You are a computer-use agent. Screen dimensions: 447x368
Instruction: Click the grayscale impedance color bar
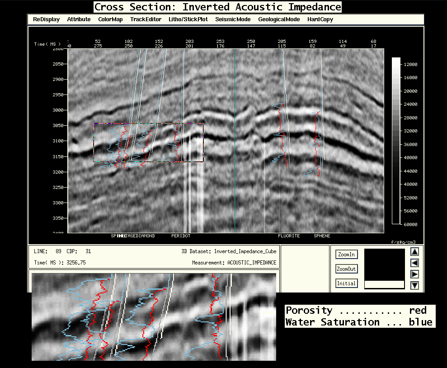(x=396, y=141)
